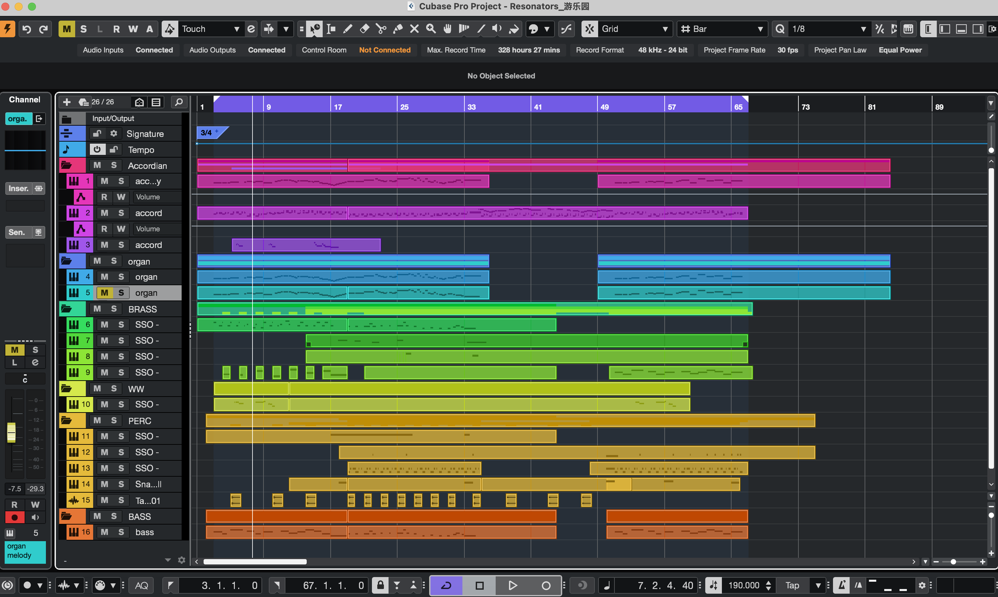Click the 190.000 tempo value field
998x597 pixels.
(x=743, y=585)
